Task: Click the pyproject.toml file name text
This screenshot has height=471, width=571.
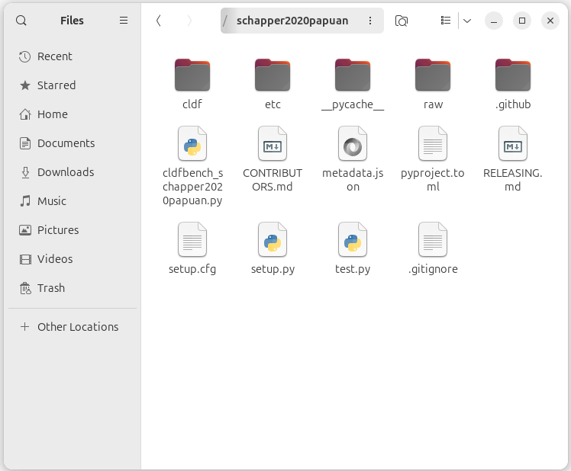Action: coord(433,180)
